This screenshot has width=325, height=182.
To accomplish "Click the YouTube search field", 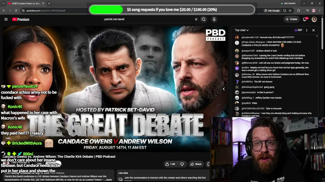I will (149, 19).
